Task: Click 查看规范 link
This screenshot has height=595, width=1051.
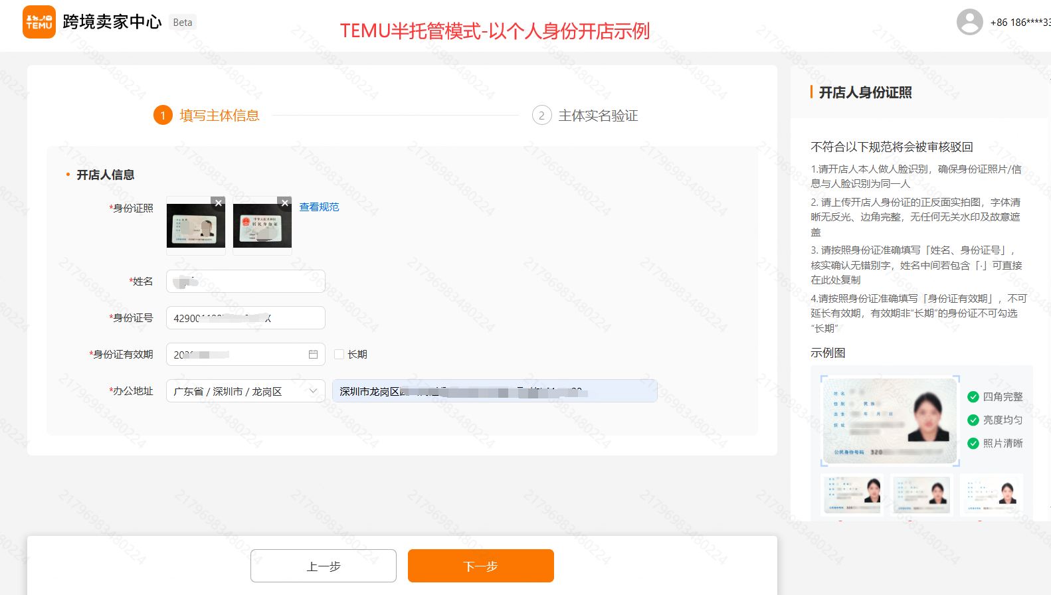Action: pos(319,207)
